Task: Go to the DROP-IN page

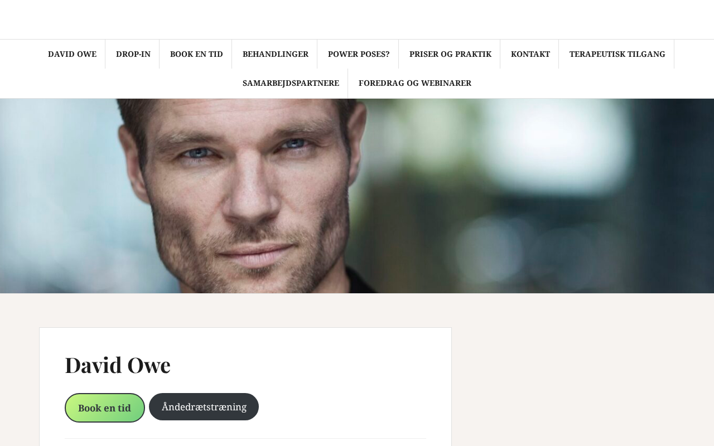Action: 133,54
